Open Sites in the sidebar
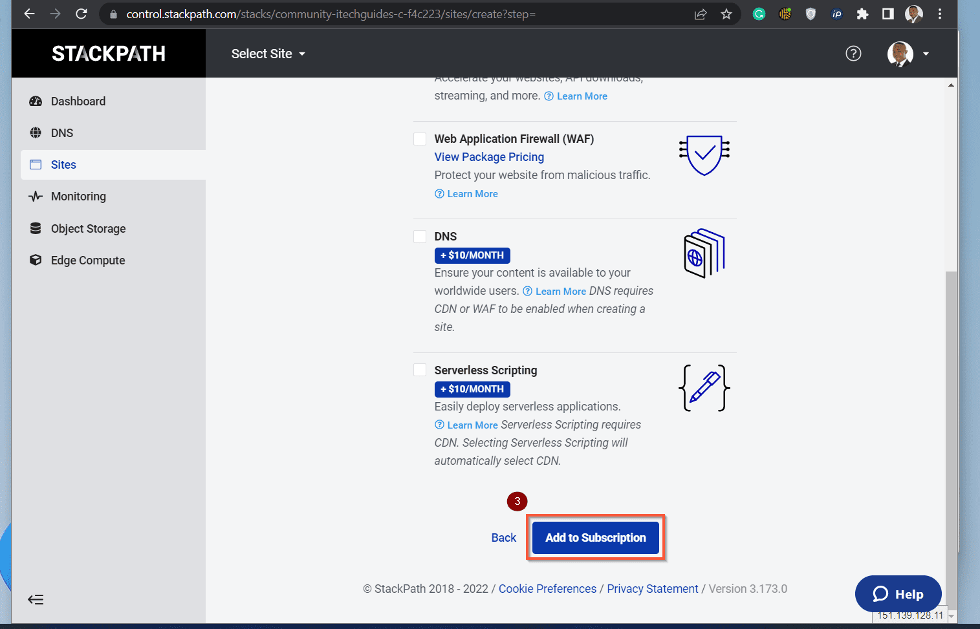The width and height of the screenshot is (980, 629). pyautogui.click(x=113, y=165)
